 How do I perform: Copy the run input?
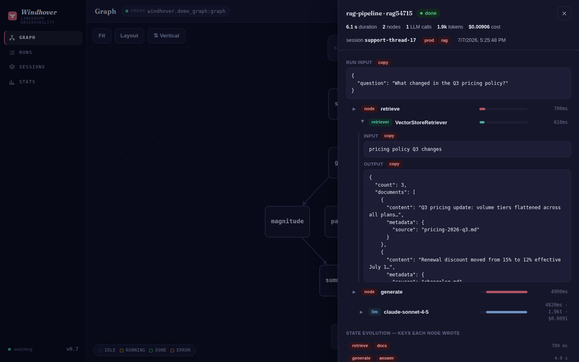(383, 63)
